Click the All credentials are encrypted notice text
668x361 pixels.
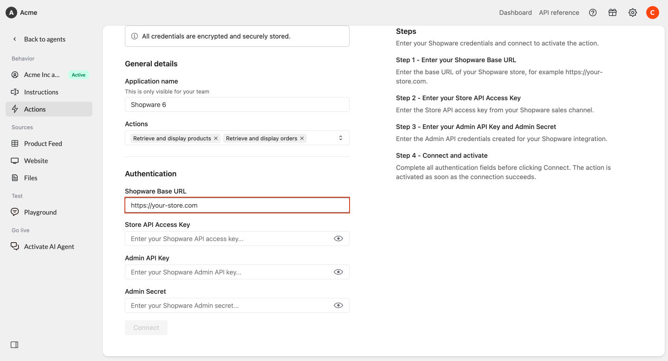tap(216, 36)
